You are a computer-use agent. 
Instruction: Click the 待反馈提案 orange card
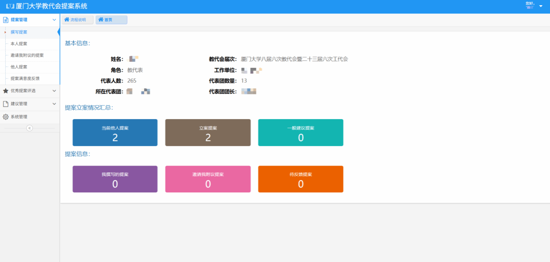click(301, 179)
